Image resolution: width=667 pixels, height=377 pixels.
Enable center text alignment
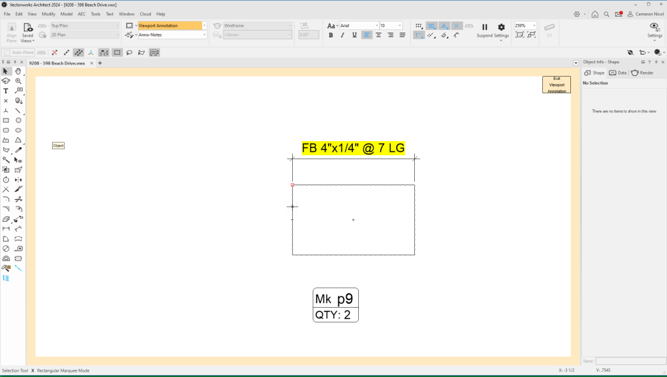pyautogui.click(x=379, y=35)
